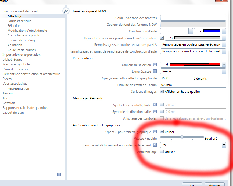This screenshot has height=186, width=233.
Task: Open passive layers color 28 dropdown
Action: pyautogui.click(x=224, y=38)
